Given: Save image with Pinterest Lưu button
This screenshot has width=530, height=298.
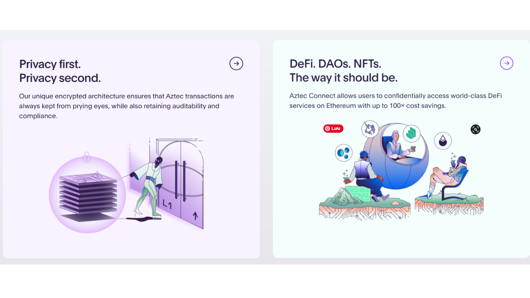Looking at the screenshot, I should (x=333, y=128).
